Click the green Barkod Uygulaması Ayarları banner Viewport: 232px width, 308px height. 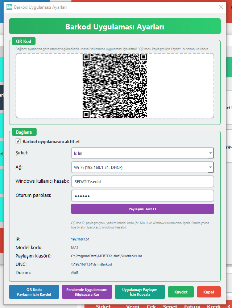tap(115, 26)
